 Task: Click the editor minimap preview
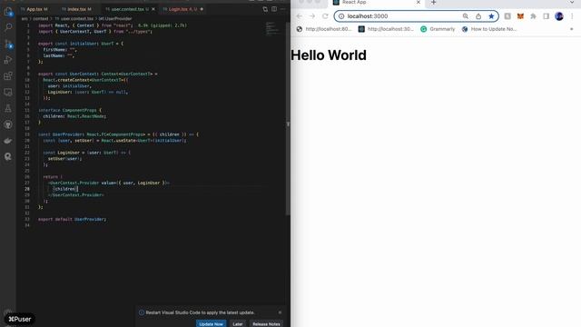click(x=273, y=29)
